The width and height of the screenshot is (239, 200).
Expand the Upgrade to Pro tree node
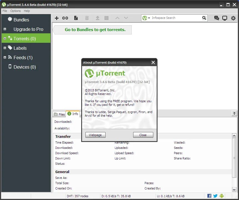click(x=5, y=29)
